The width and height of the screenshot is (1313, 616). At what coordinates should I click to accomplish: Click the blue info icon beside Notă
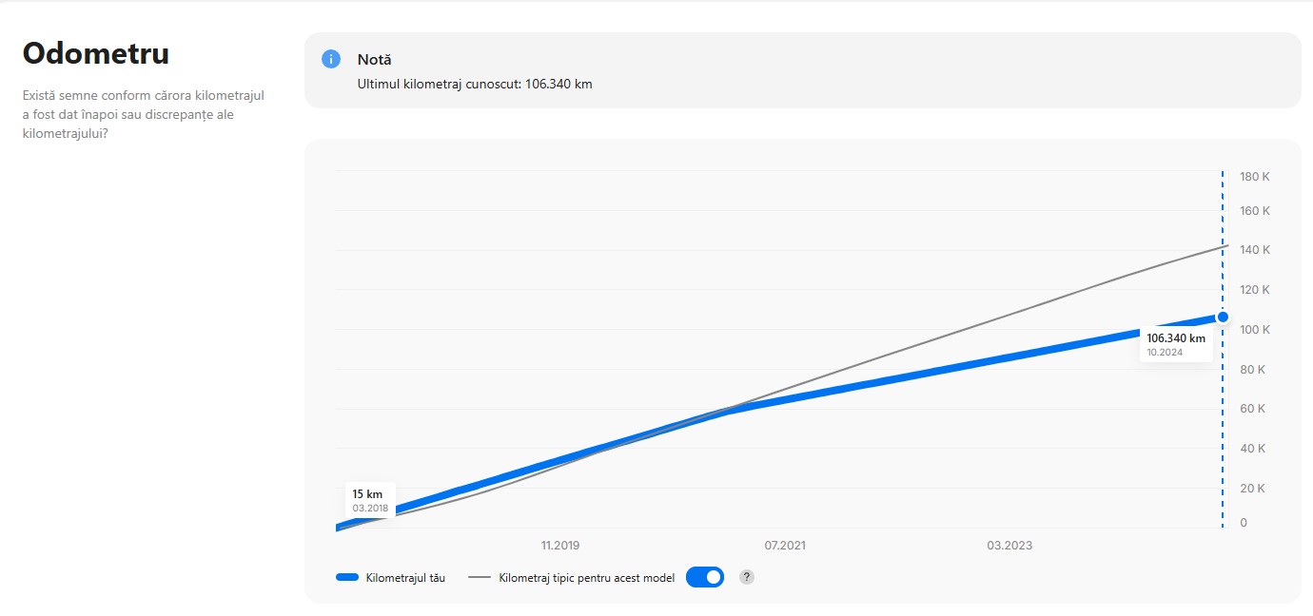(x=330, y=59)
